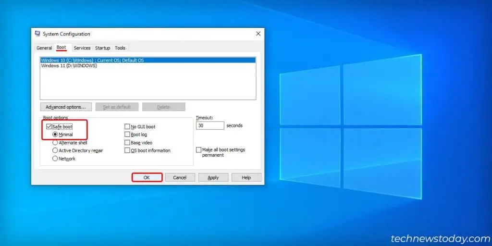Open the Tools tab
Image resolution: width=492 pixels, height=246 pixels.
(120, 48)
